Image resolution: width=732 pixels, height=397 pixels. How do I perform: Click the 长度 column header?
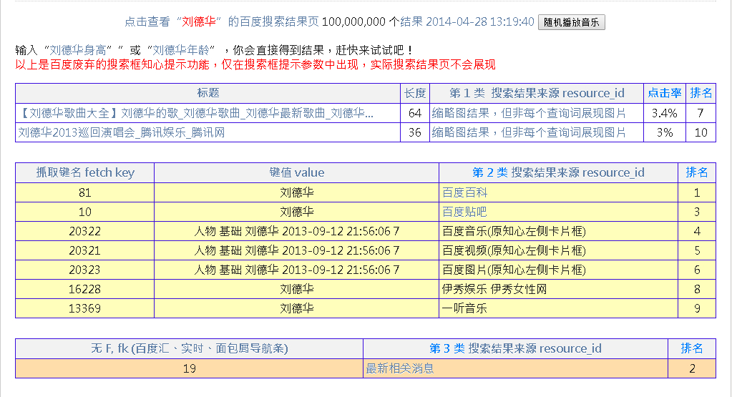[x=415, y=93]
